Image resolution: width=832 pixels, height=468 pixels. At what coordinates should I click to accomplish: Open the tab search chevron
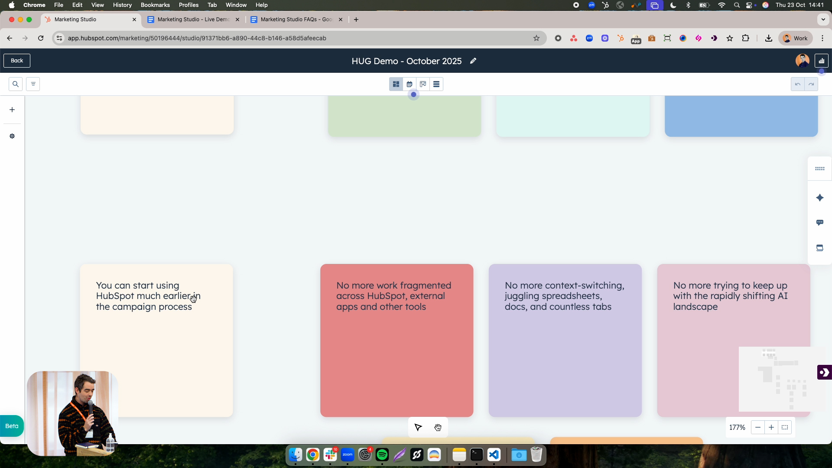tap(823, 19)
